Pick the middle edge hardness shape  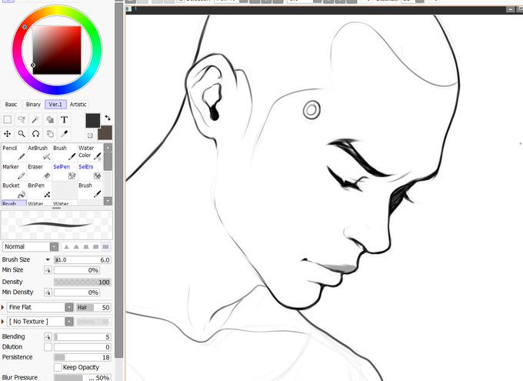(x=86, y=247)
